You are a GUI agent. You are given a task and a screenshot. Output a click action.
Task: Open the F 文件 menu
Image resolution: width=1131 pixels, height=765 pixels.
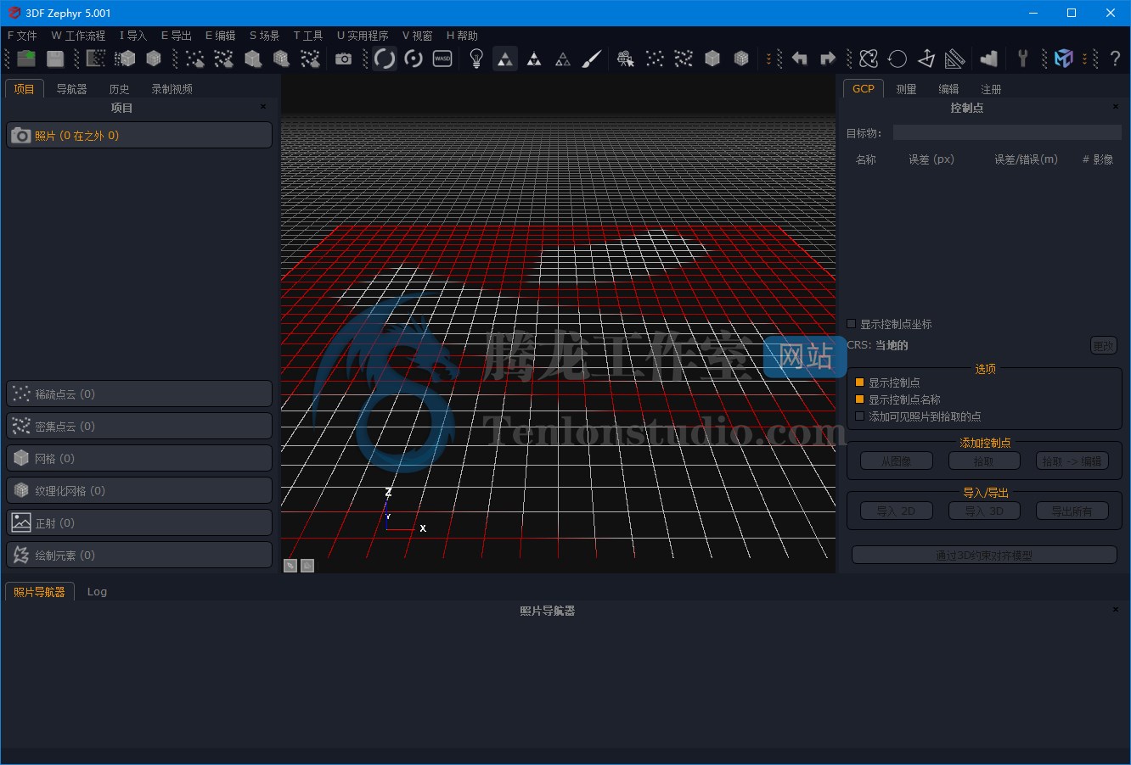tap(22, 36)
